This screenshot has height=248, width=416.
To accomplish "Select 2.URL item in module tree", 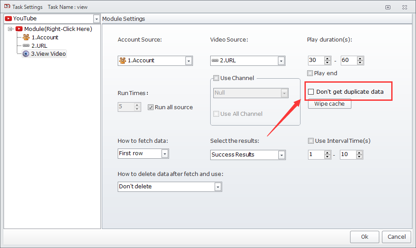I will (39, 46).
